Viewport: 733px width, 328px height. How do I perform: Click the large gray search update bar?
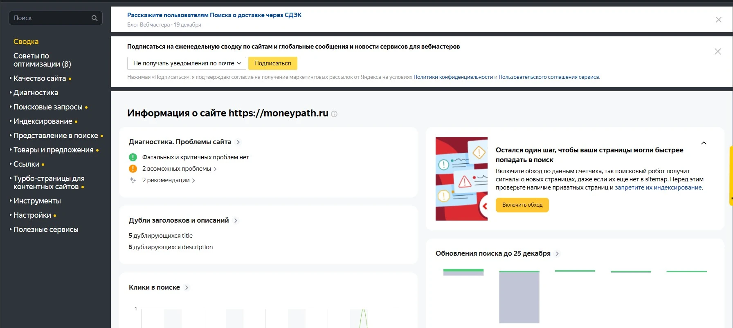tap(519, 297)
